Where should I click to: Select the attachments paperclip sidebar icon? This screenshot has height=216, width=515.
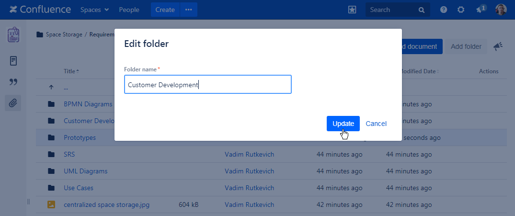coord(13,102)
